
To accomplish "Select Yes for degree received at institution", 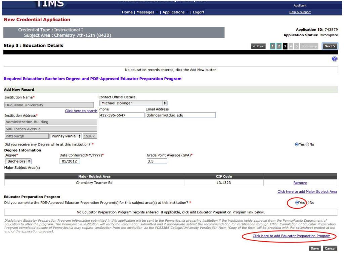I will coord(297,144).
